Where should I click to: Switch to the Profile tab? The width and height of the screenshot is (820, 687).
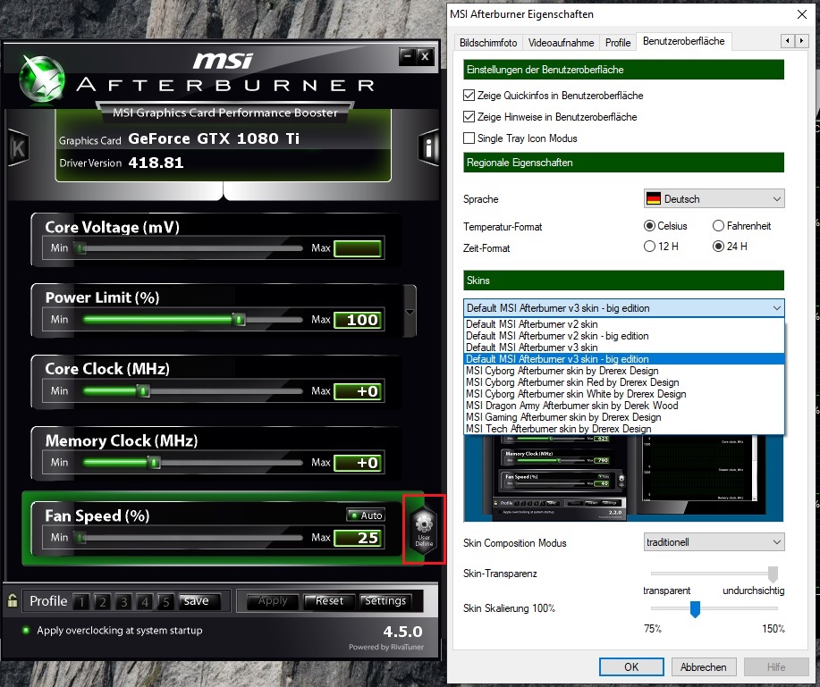[x=617, y=42]
